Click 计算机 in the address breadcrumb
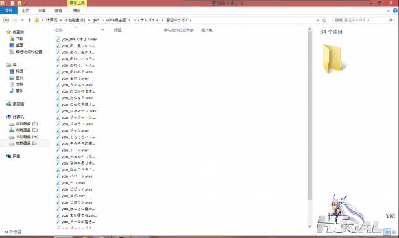The width and height of the screenshot is (399, 238). [x=52, y=20]
